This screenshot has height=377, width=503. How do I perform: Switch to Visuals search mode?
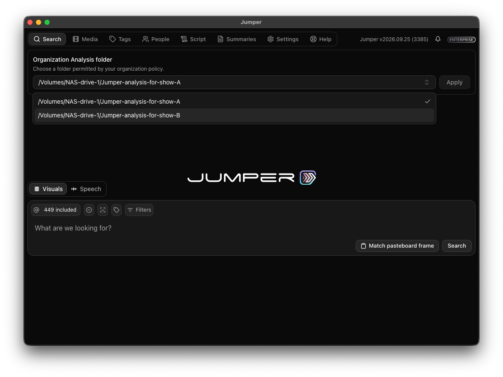click(x=48, y=189)
